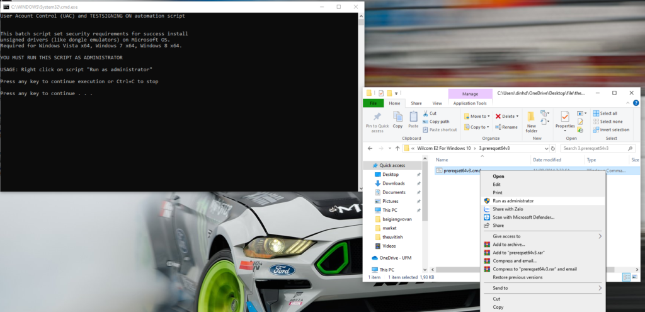Open the Application Tools tab
Viewport: 645px width, 312px height.
click(470, 103)
